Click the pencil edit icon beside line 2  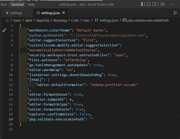[4, 30]
